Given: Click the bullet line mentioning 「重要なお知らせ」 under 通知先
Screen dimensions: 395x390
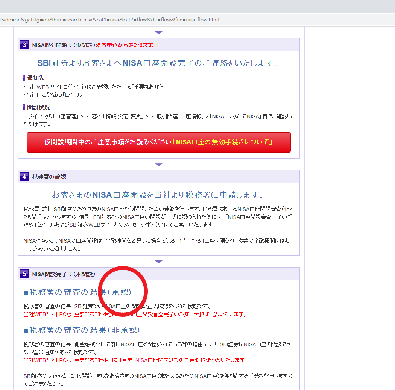Looking at the screenshot, I should tap(97, 87).
